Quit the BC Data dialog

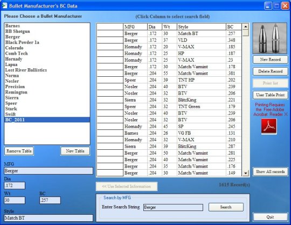tap(270, 217)
